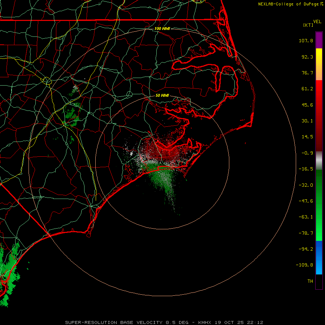325x325 pixels.
Task: Click the black TH segment of the color bar
Action: [319, 281]
